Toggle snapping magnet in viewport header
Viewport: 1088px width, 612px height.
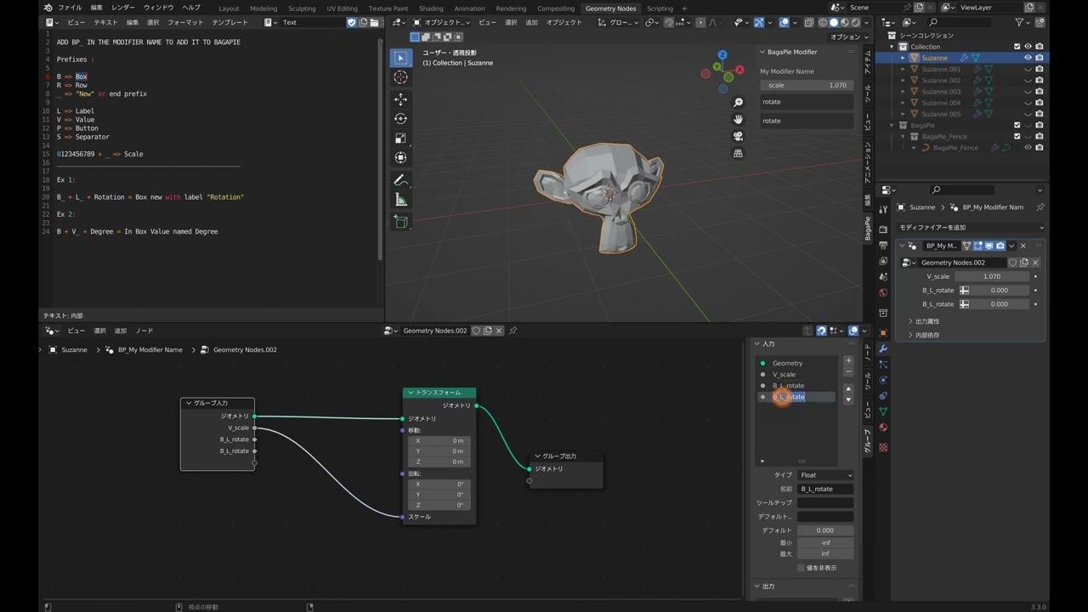coord(670,22)
